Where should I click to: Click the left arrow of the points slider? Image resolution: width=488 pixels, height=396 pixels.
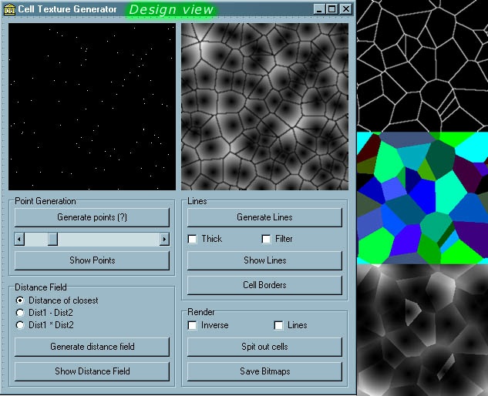pos(20,240)
